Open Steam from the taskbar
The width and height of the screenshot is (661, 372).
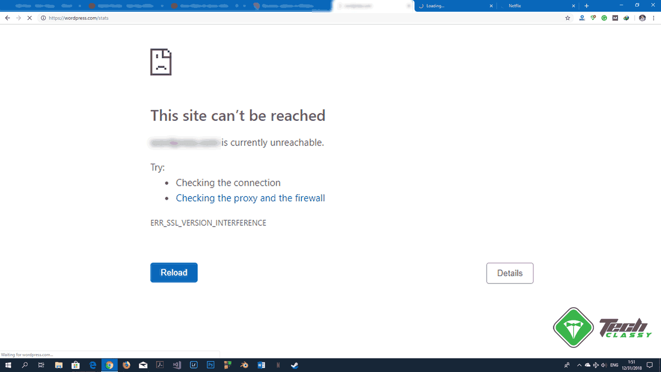(295, 365)
